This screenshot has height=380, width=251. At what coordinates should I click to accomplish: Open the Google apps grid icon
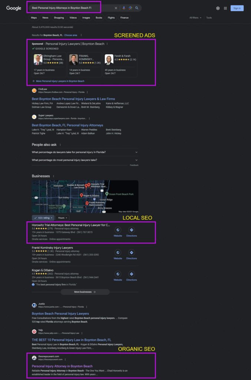225,8
